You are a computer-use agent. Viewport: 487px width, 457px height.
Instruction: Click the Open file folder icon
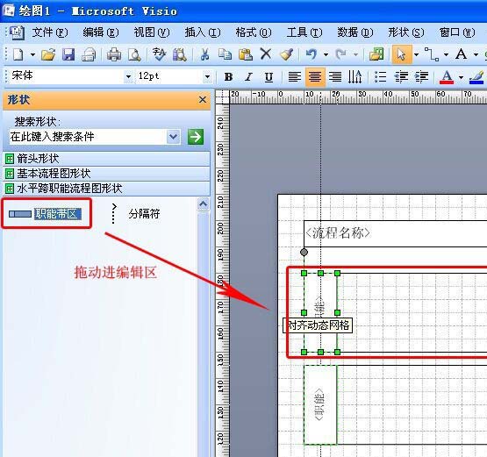pyautogui.click(x=48, y=54)
